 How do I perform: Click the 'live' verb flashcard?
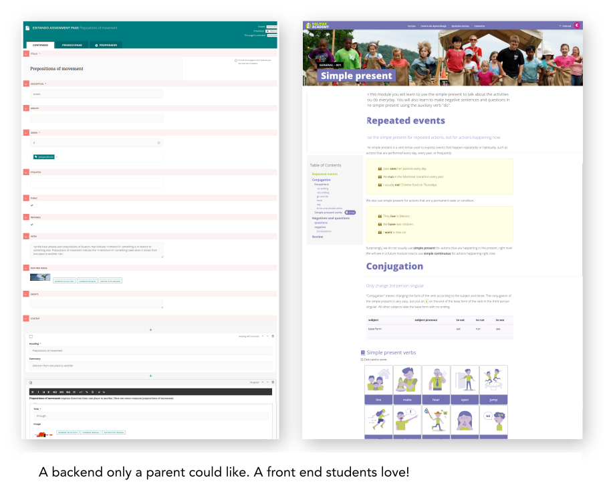[x=378, y=384]
